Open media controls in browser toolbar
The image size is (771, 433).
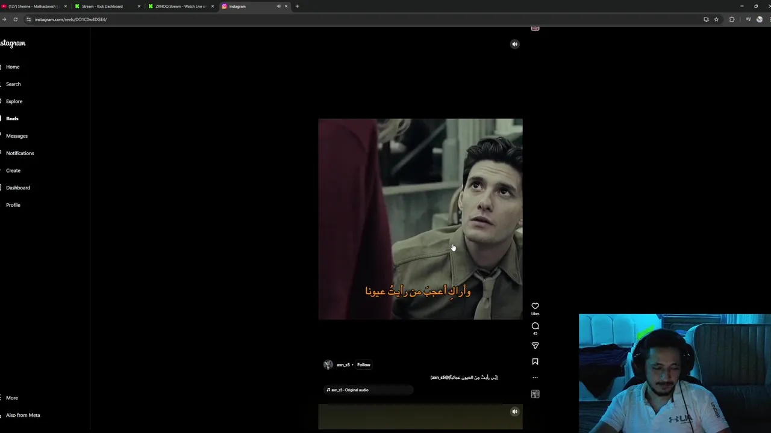point(748,19)
